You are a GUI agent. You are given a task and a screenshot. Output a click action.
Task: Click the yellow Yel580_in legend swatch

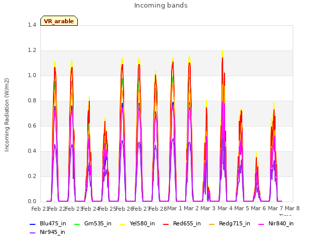click(122, 224)
